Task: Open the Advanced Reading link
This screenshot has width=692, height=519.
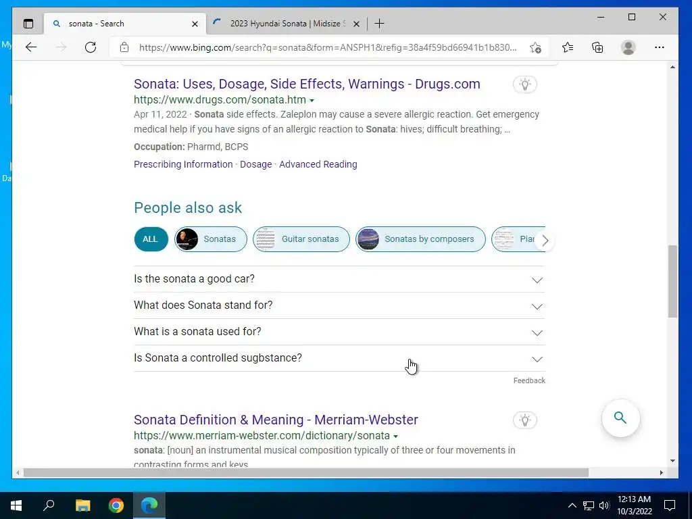Action: [x=318, y=164]
